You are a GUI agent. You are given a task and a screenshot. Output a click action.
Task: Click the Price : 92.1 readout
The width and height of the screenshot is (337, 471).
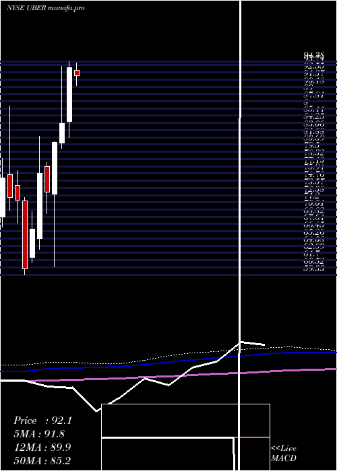[x=42, y=421]
